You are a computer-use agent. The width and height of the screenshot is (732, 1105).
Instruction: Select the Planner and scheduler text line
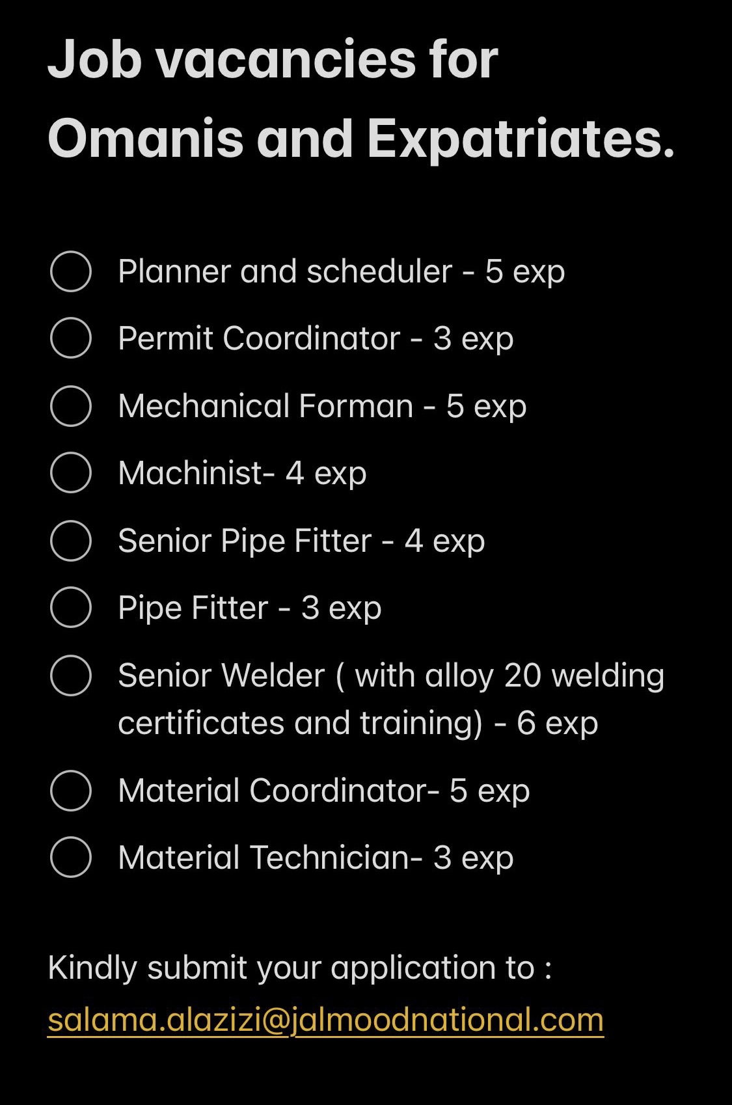(x=342, y=272)
